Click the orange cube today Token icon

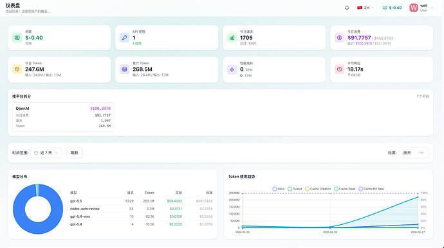pyautogui.click(x=17, y=69)
